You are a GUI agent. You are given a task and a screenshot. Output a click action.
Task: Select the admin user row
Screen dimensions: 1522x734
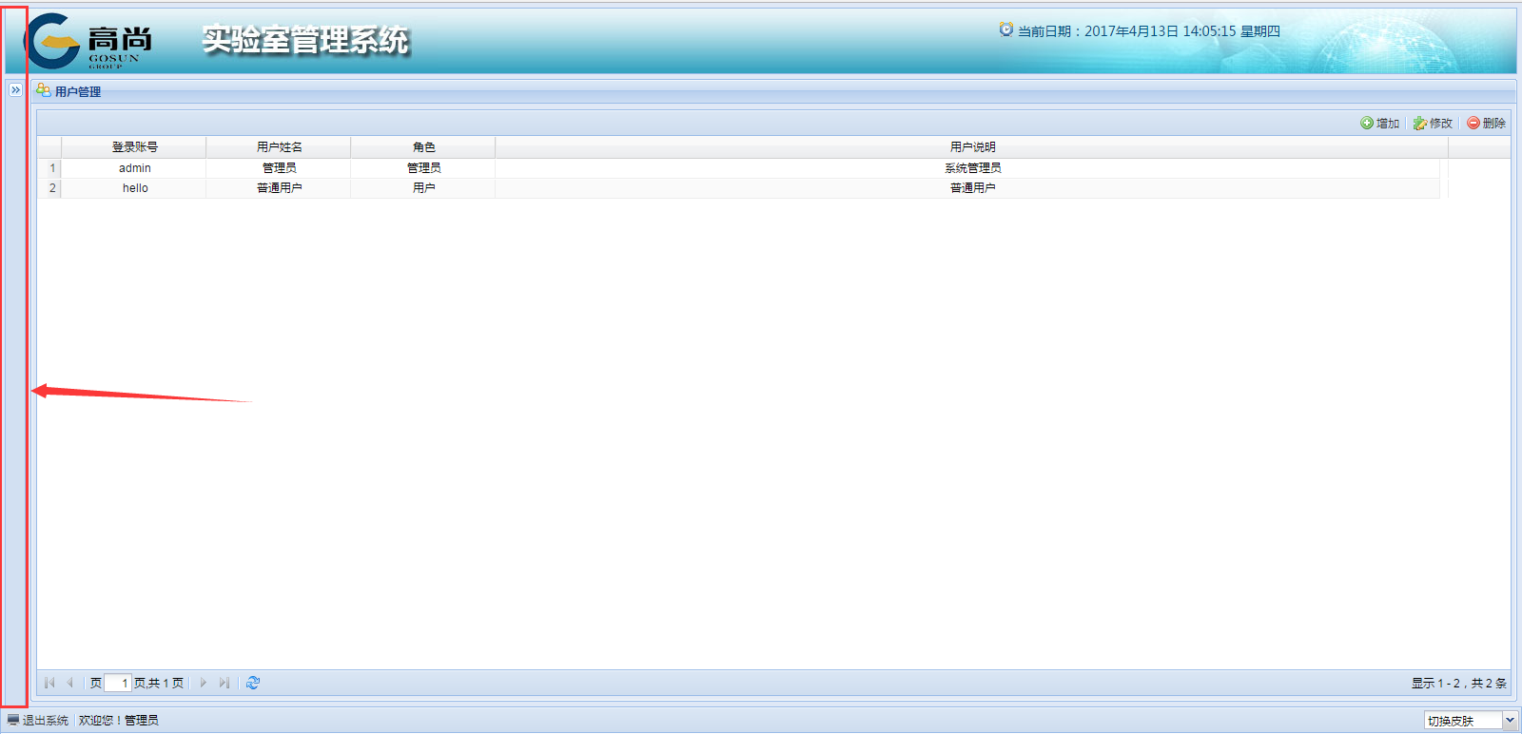point(135,168)
